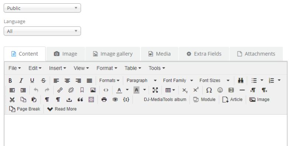Open the Formats dropdown
The image size is (295, 146).
tap(109, 80)
